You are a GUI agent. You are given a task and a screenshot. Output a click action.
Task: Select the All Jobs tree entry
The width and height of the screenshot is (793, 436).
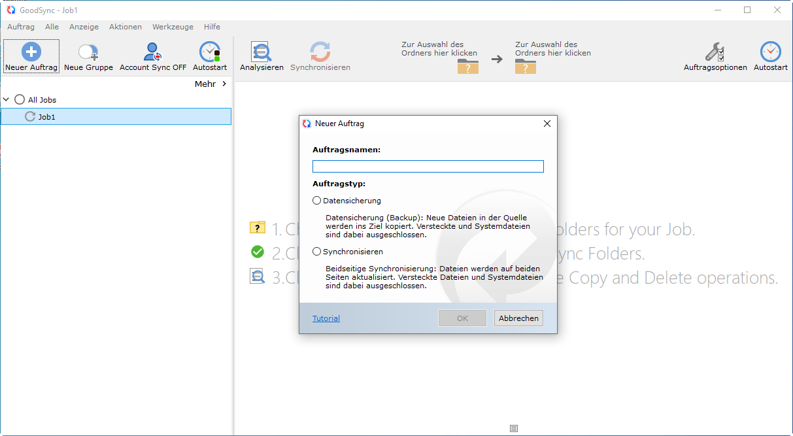pos(42,100)
